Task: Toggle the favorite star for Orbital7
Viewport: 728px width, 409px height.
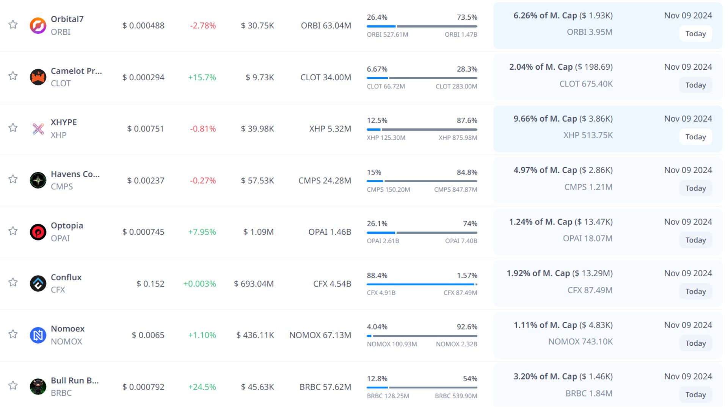Action: coord(13,25)
